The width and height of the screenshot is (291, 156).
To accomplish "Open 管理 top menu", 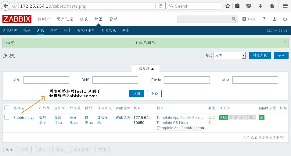I will (x=113, y=19).
